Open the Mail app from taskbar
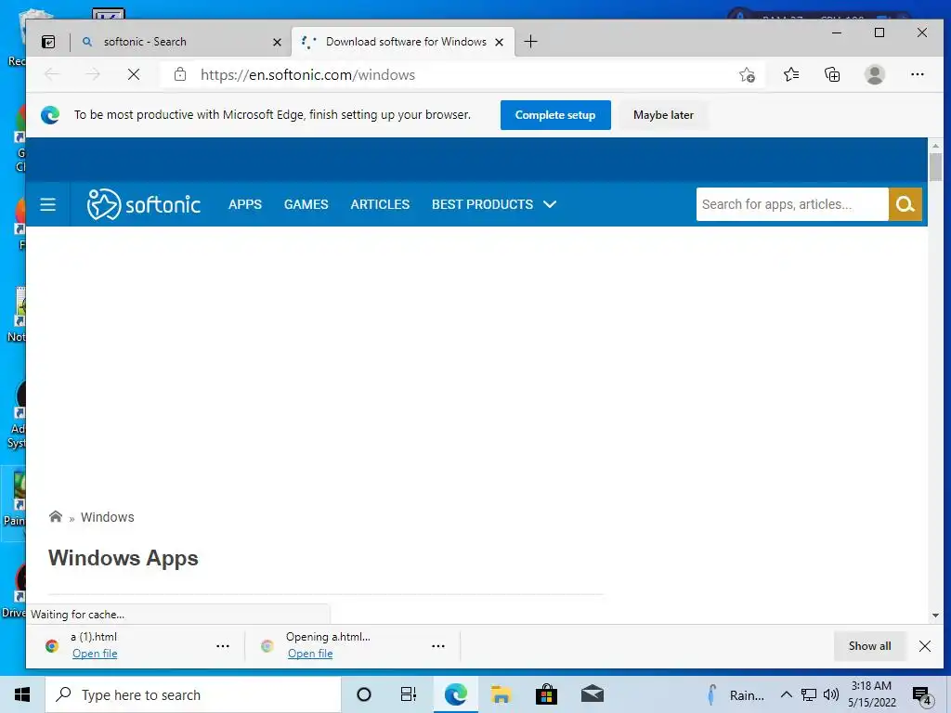Screen dimensions: 951x713 (x=592, y=694)
